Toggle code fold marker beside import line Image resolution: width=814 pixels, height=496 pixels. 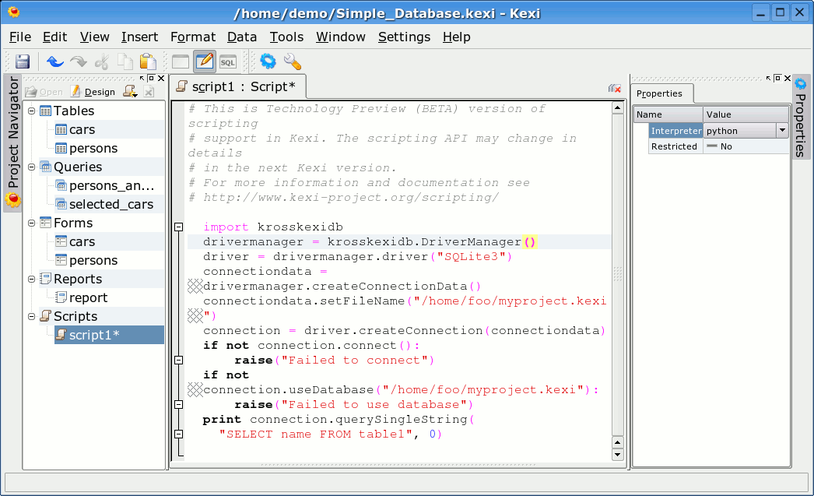tap(178, 227)
